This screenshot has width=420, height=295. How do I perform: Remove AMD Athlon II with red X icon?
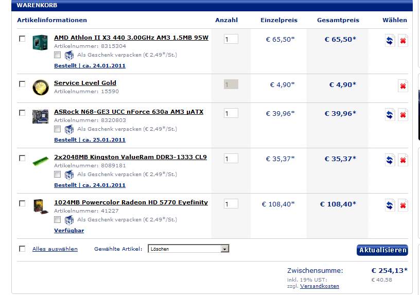[x=403, y=41]
